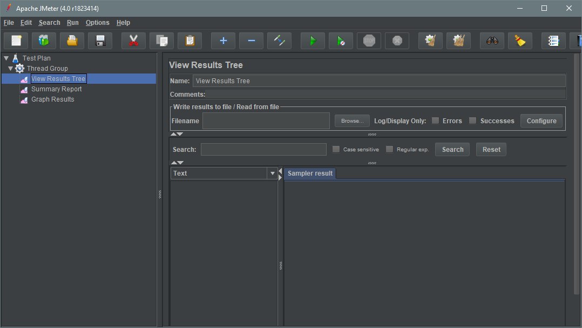
Task: Open the Templates icon in toolbar
Action: 44,41
